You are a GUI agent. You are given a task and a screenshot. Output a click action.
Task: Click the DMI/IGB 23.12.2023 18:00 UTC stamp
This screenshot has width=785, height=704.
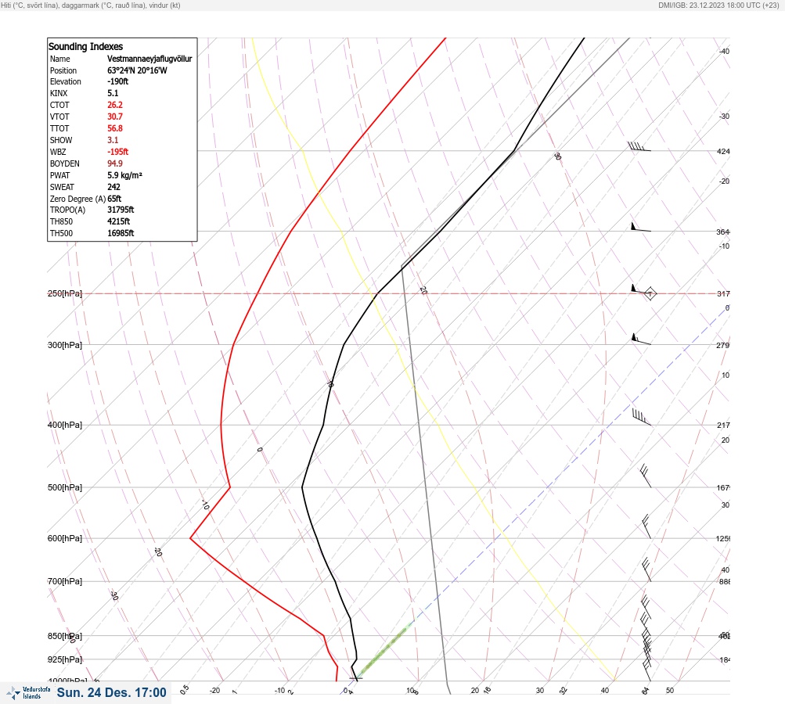[x=719, y=5]
